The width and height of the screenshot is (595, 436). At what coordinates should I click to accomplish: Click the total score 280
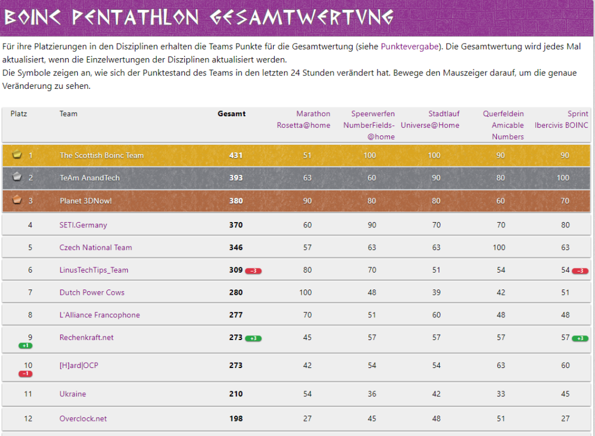click(x=236, y=292)
